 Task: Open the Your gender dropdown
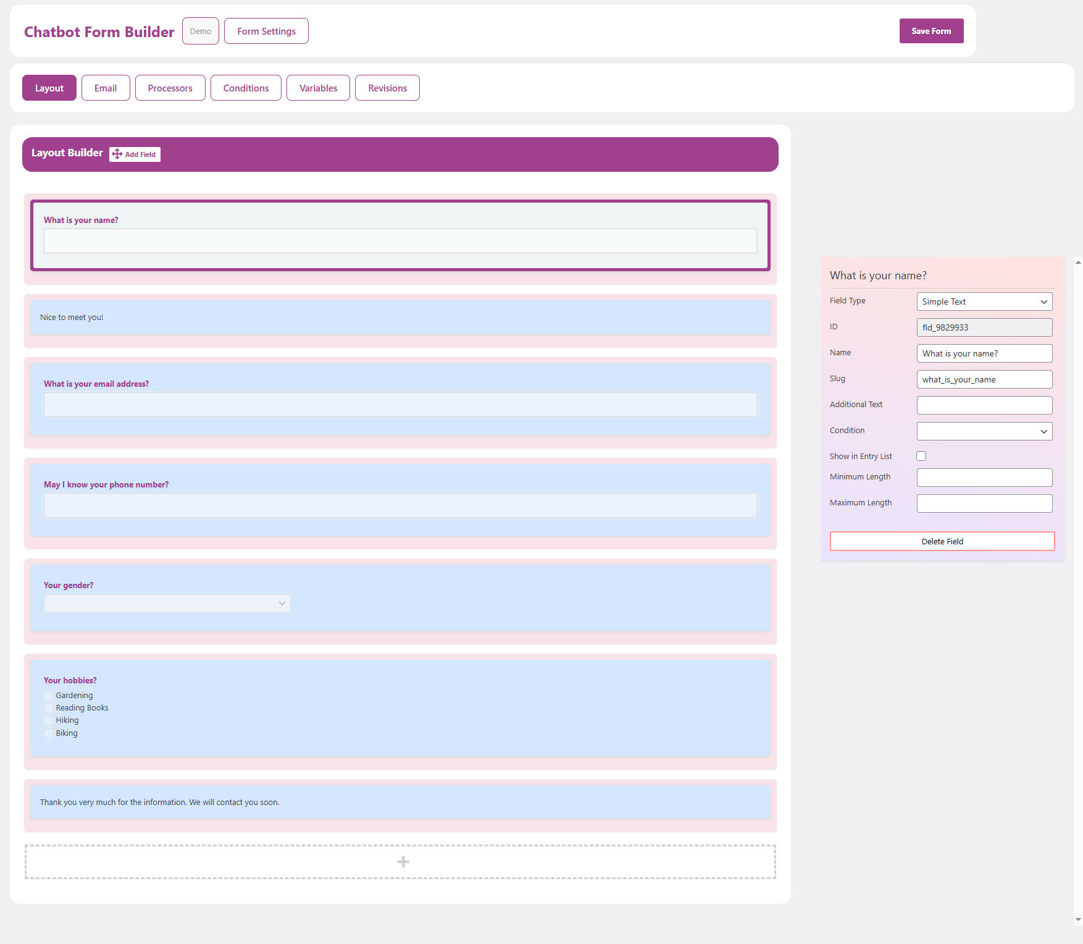pos(167,604)
